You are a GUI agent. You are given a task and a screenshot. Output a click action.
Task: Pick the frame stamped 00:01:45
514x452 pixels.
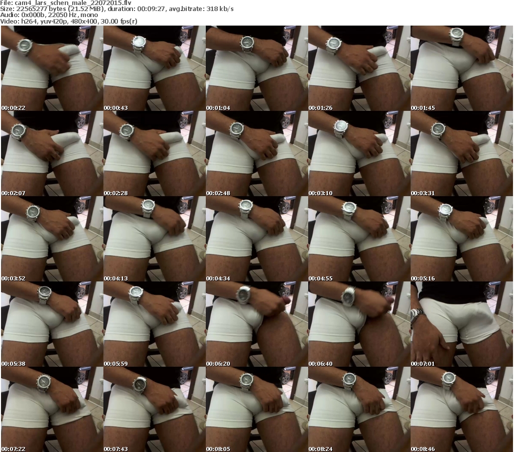tap(462, 68)
